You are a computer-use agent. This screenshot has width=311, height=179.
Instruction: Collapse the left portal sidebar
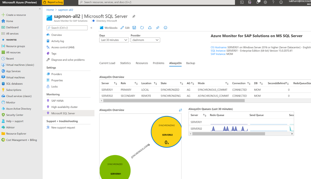tap(40, 9)
